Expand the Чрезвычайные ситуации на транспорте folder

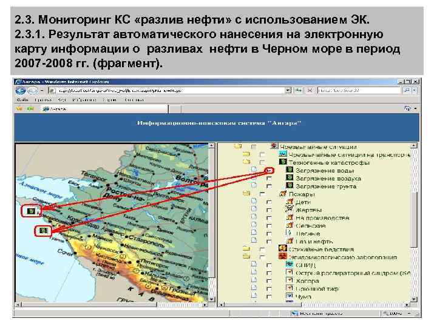pos(246,154)
